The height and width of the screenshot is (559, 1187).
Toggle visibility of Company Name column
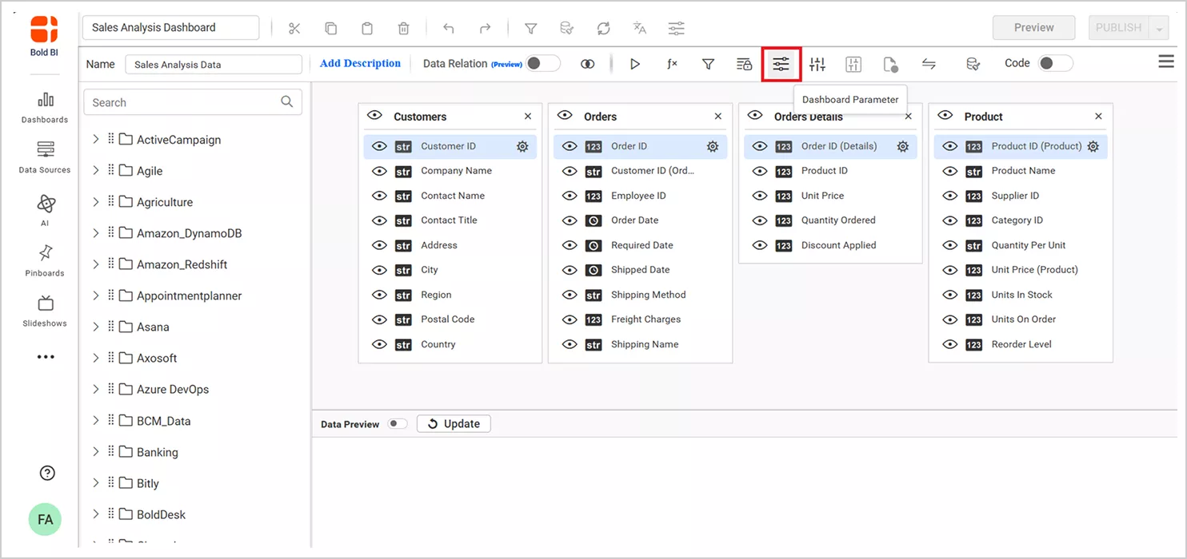point(379,171)
